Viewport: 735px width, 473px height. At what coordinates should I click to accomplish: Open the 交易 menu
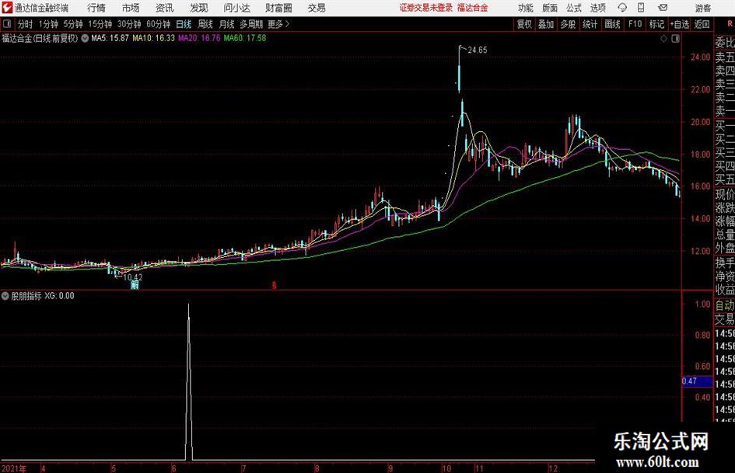tap(317, 8)
